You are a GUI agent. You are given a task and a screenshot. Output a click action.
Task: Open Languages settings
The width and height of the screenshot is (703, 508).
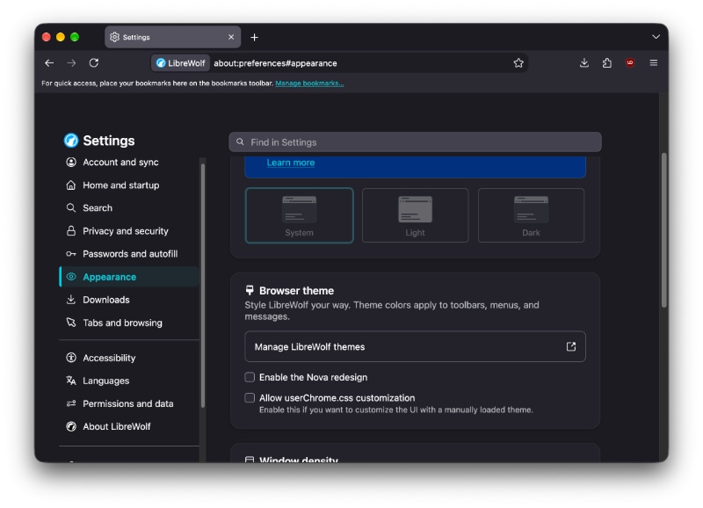(x=129, y=381)
